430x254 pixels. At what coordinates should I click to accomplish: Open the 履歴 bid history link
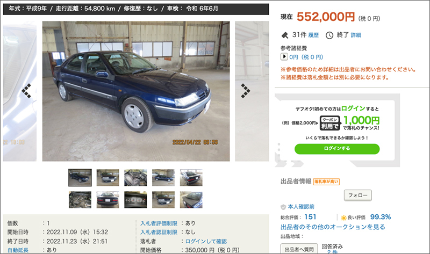pos(313,35)
